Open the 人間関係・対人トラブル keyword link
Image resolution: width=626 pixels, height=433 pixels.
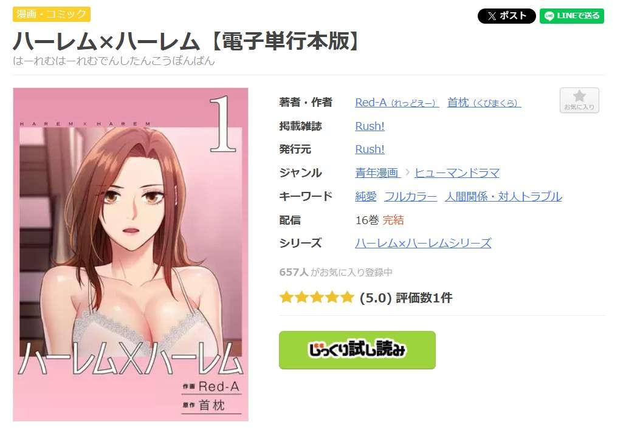[x=503, y=196]
